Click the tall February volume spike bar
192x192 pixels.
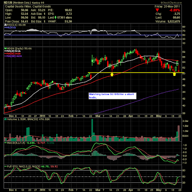[x=92, y=130]
